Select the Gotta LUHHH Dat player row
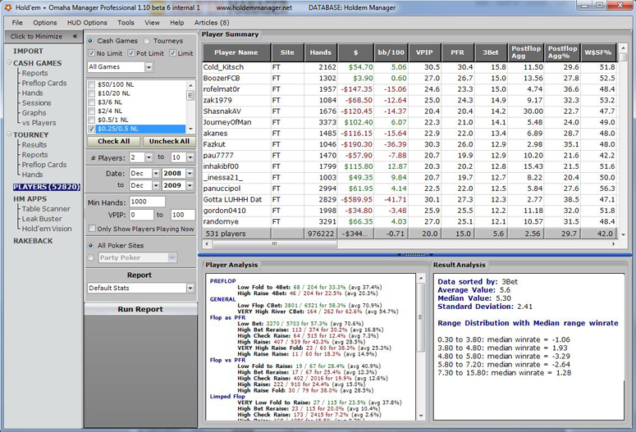Image resolution: width=636 pixels, height=432 pixels. [x=409, y=200]
